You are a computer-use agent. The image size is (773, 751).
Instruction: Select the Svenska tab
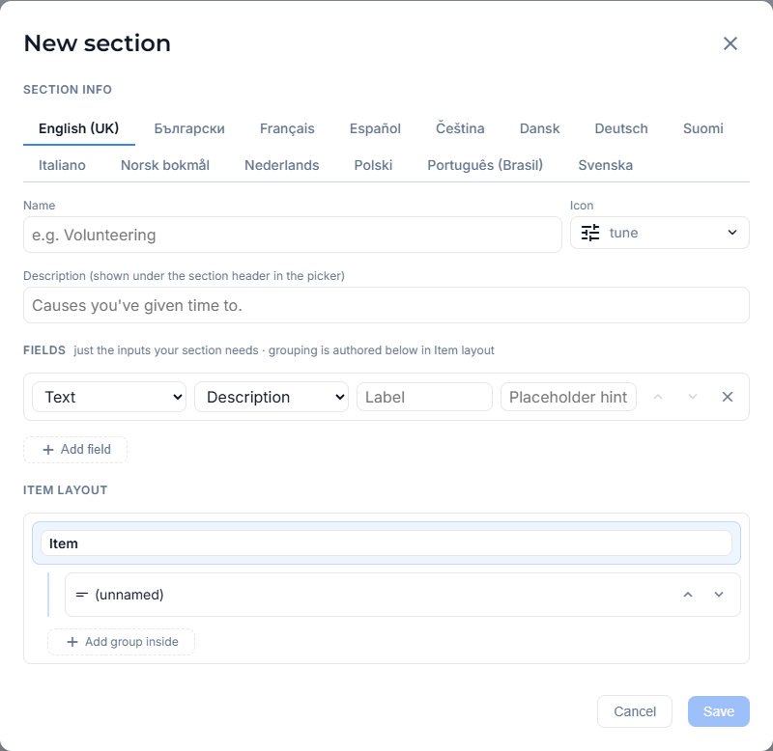[606, 165]
